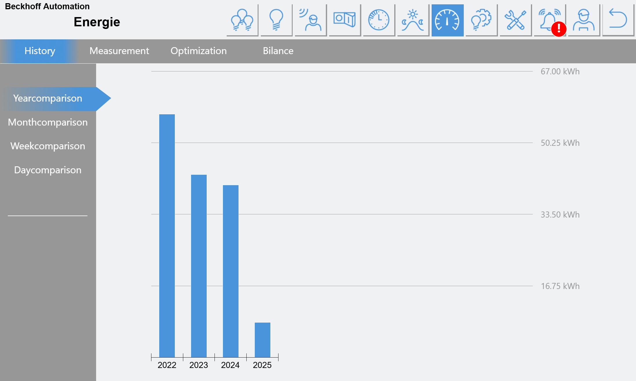This screenshot has width=636, height=381.
Task: Select the sun and moon icon
Action: pyautogui.click(x=413, y=20)
